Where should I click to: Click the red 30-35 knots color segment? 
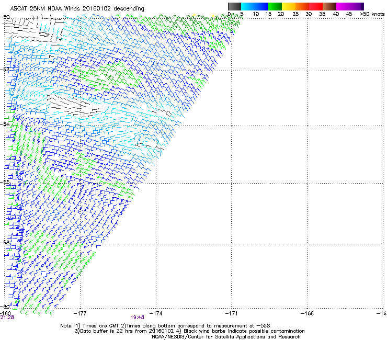point(316,6)
